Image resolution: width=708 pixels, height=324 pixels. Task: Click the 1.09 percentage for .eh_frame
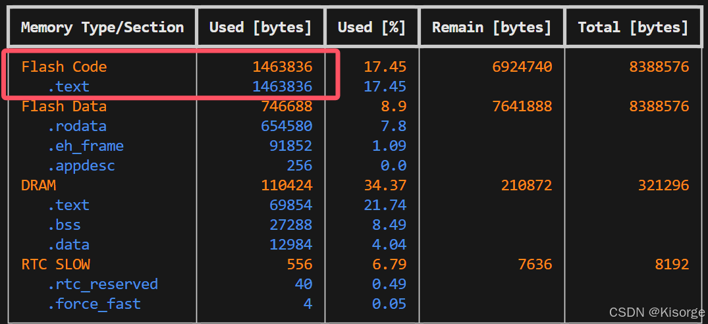coord(389,146)
